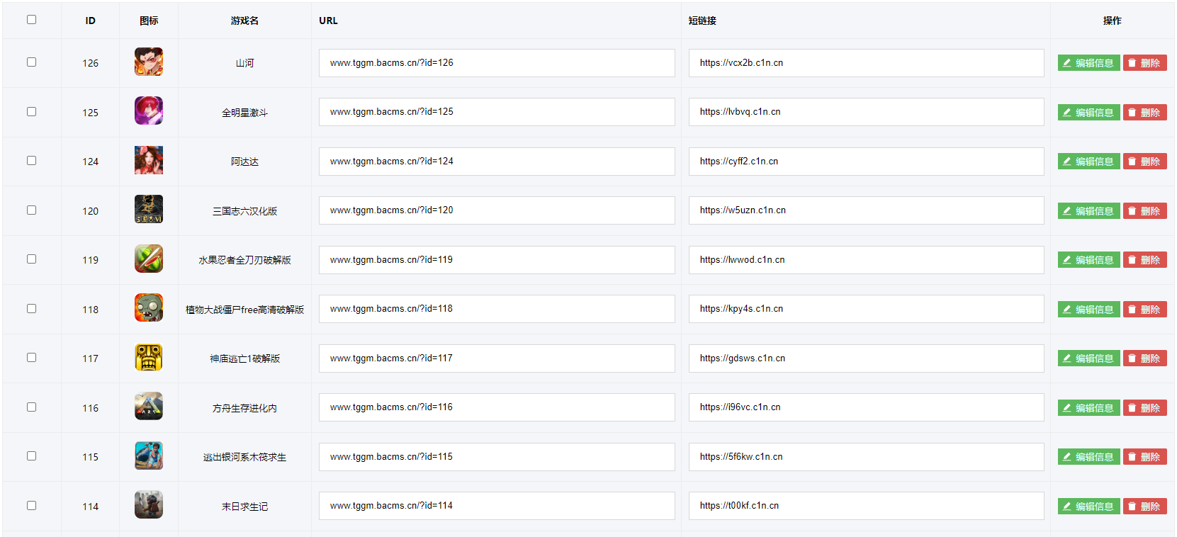Click the Plants vs Zombies icon for ID 118
The height and width of the screenshot is (537, 1177).
click(149, 308)
